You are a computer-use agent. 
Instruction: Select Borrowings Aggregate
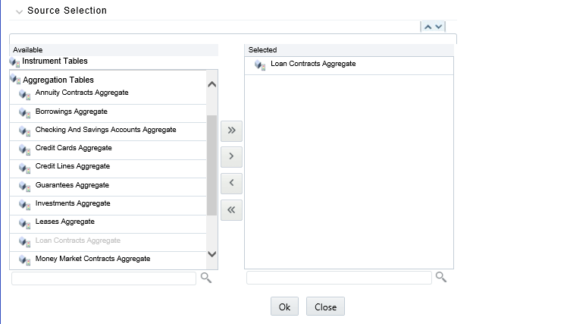coord(71,111)
